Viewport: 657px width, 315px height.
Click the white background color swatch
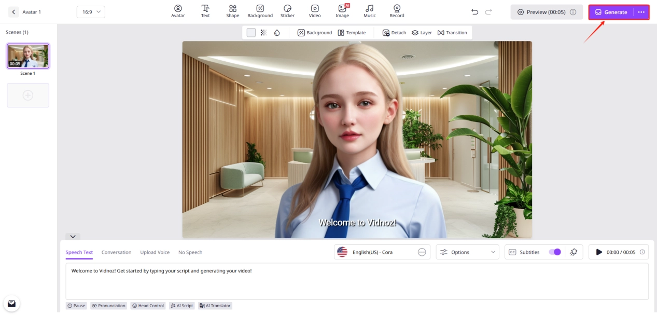[251, 33]
